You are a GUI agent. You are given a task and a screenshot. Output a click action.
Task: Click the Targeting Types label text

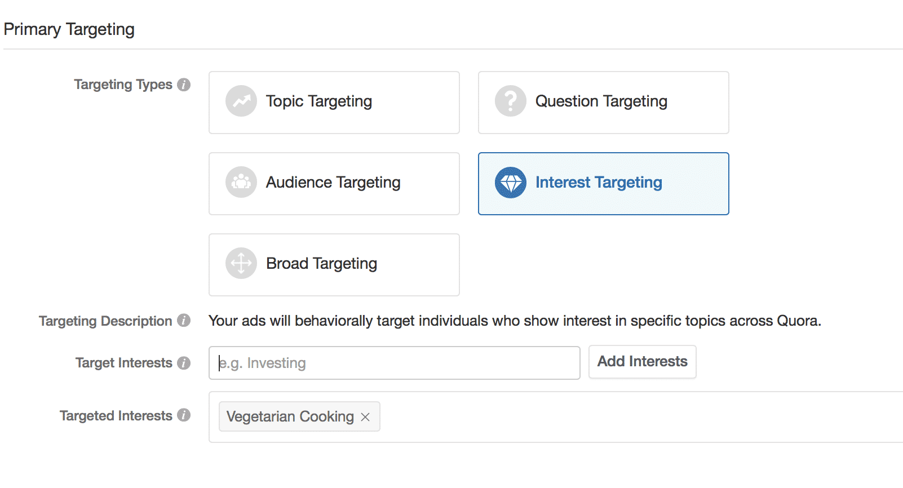pos(123,85)
